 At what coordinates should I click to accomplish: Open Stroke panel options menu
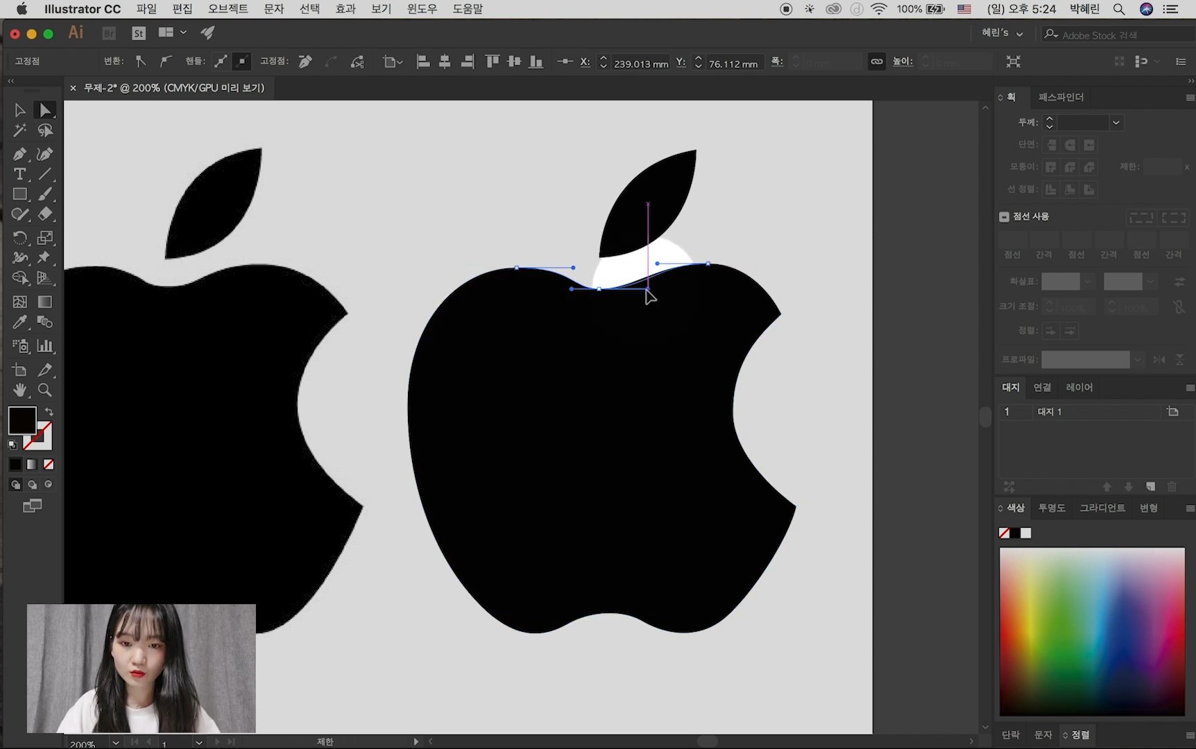click(1190, 98)
